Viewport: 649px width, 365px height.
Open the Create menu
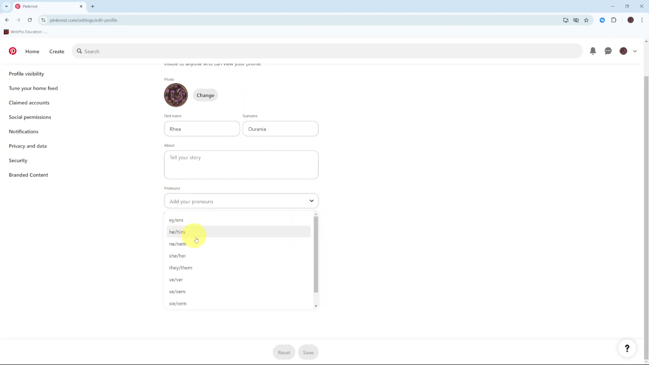57,52
